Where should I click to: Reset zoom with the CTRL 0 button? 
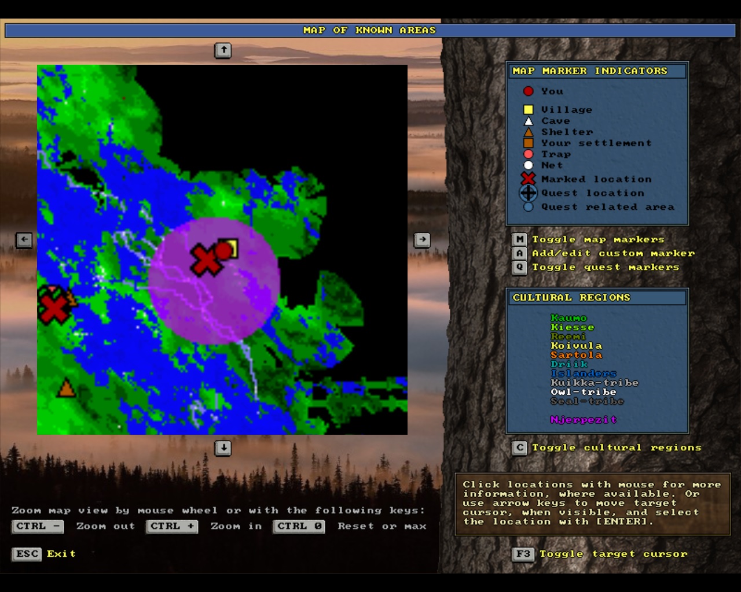point(299,526)
